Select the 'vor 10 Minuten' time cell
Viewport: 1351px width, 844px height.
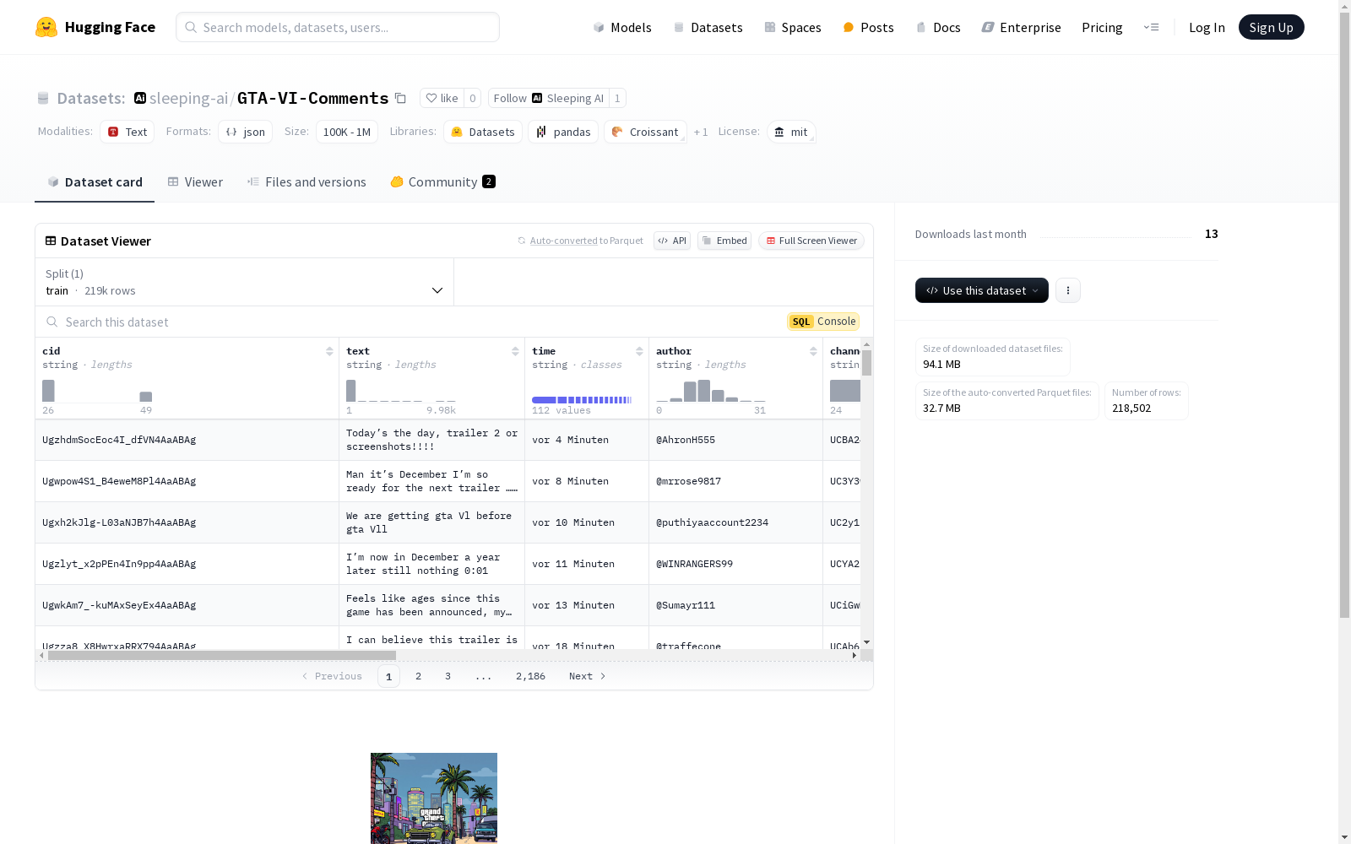[x=587, y=522]
